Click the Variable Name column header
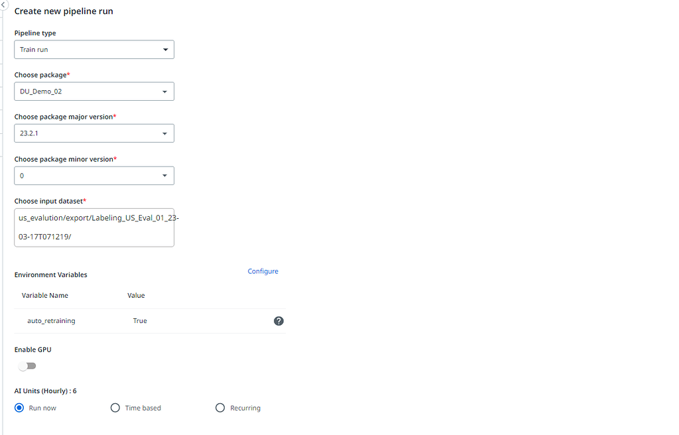The image size is (679, 435). (x=44, y=296)
